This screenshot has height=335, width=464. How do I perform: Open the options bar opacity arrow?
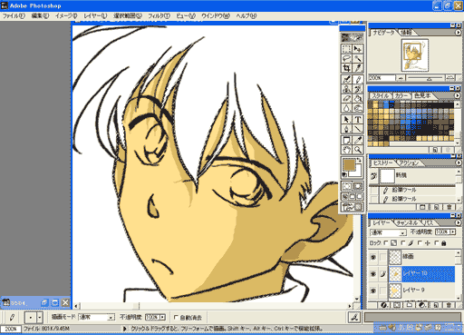coord(162,317)
